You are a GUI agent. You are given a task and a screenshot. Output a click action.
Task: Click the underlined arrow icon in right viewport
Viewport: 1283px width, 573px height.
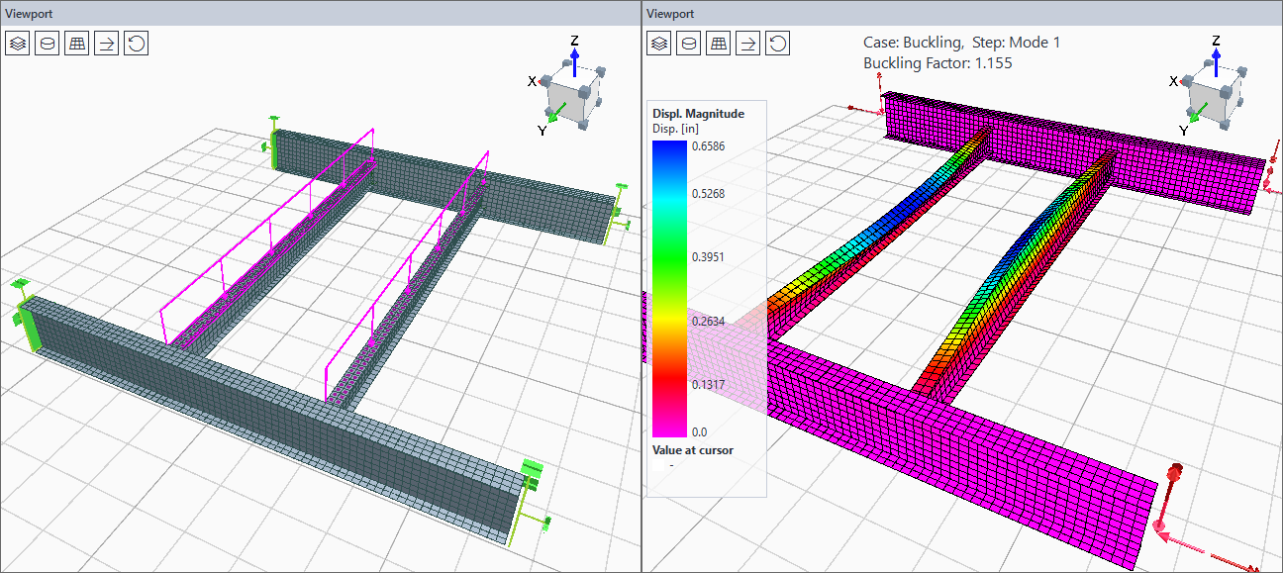point(748,44)
